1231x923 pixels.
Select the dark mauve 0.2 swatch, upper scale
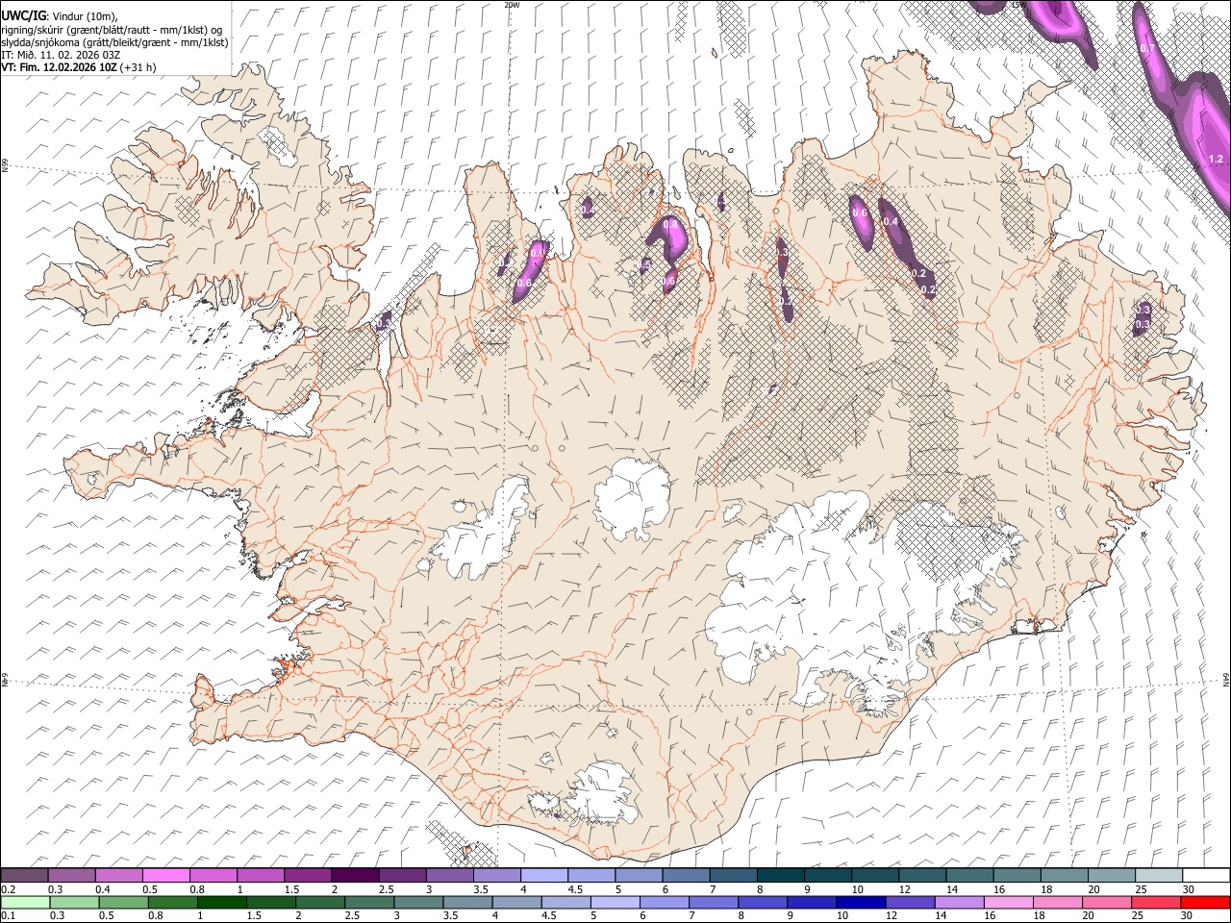[x=24, y=875]
